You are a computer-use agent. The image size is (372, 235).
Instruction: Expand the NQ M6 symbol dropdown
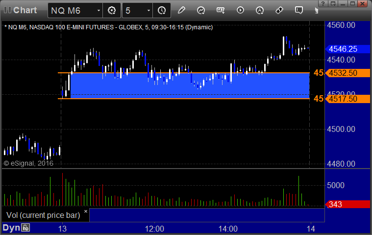point(99,10)
